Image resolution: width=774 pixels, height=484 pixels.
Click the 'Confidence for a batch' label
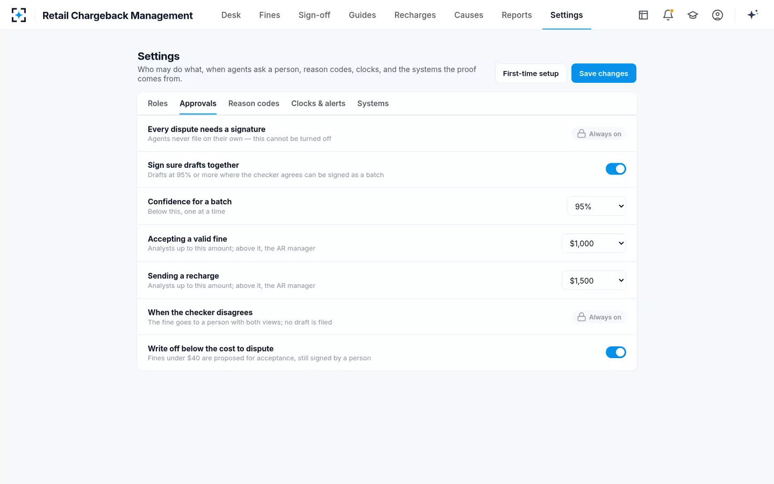pos(190,202)
